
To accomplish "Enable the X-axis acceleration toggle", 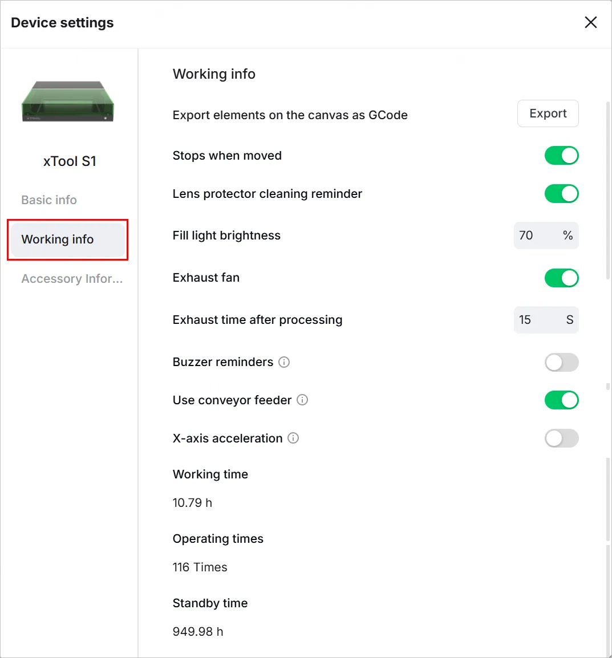I will pyautogui.click(x=562, y=438).
